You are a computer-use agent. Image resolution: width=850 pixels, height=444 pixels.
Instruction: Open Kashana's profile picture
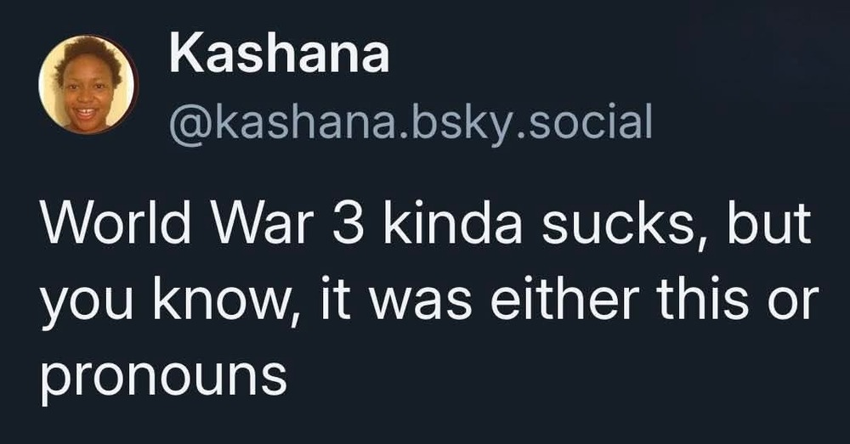tap(88, 85)
